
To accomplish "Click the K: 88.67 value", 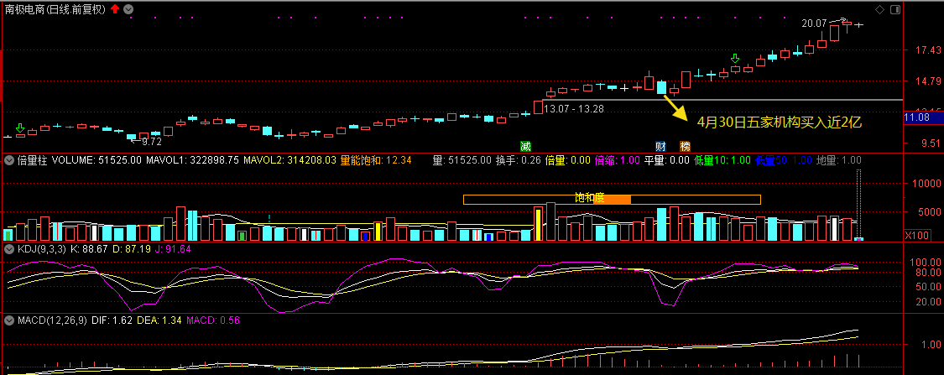I will click(89, 248).
